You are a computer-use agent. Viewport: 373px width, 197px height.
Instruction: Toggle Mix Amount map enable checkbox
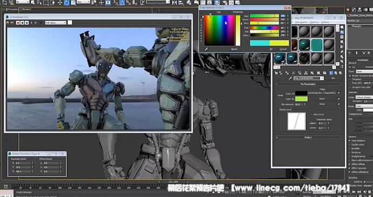click(x=339, y=104)
